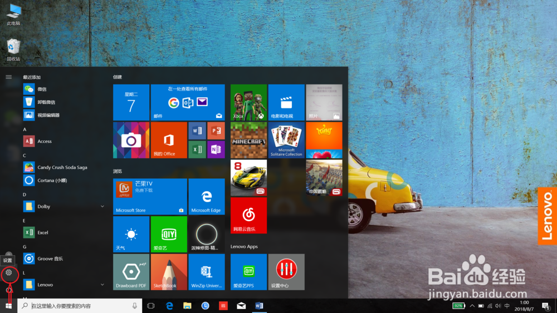
Task: Open the network icon in tray
Action: pyautogui.click(x=490, y=306)
